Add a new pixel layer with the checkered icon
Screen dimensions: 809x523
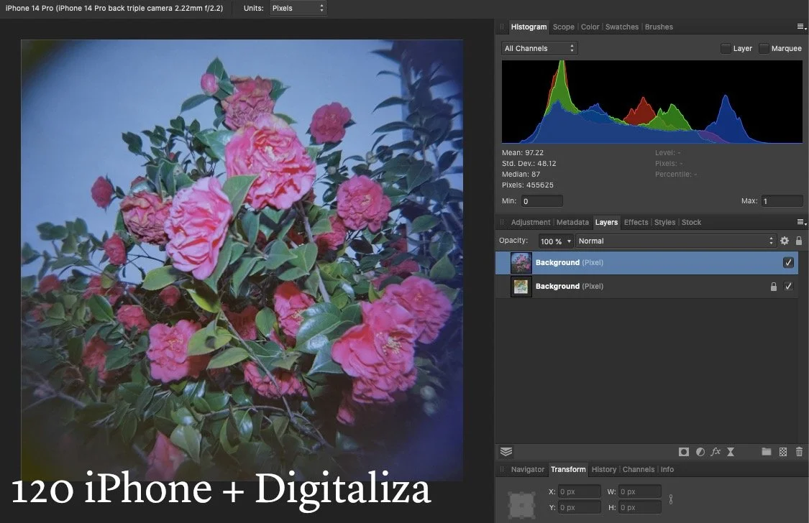(782, 452)
